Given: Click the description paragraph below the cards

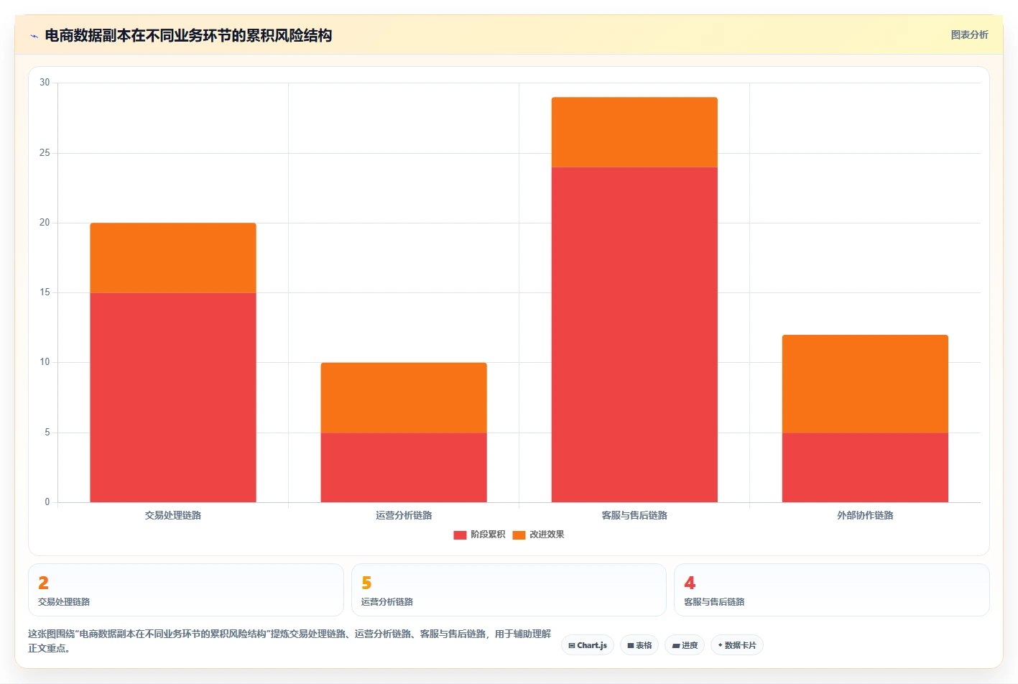Looking at the screenshot, I should click(290, 641).
